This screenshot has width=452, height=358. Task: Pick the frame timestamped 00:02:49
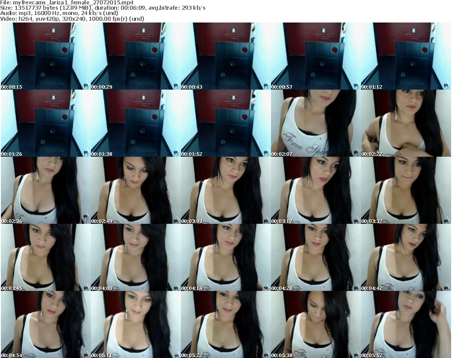tap(136, 190)
